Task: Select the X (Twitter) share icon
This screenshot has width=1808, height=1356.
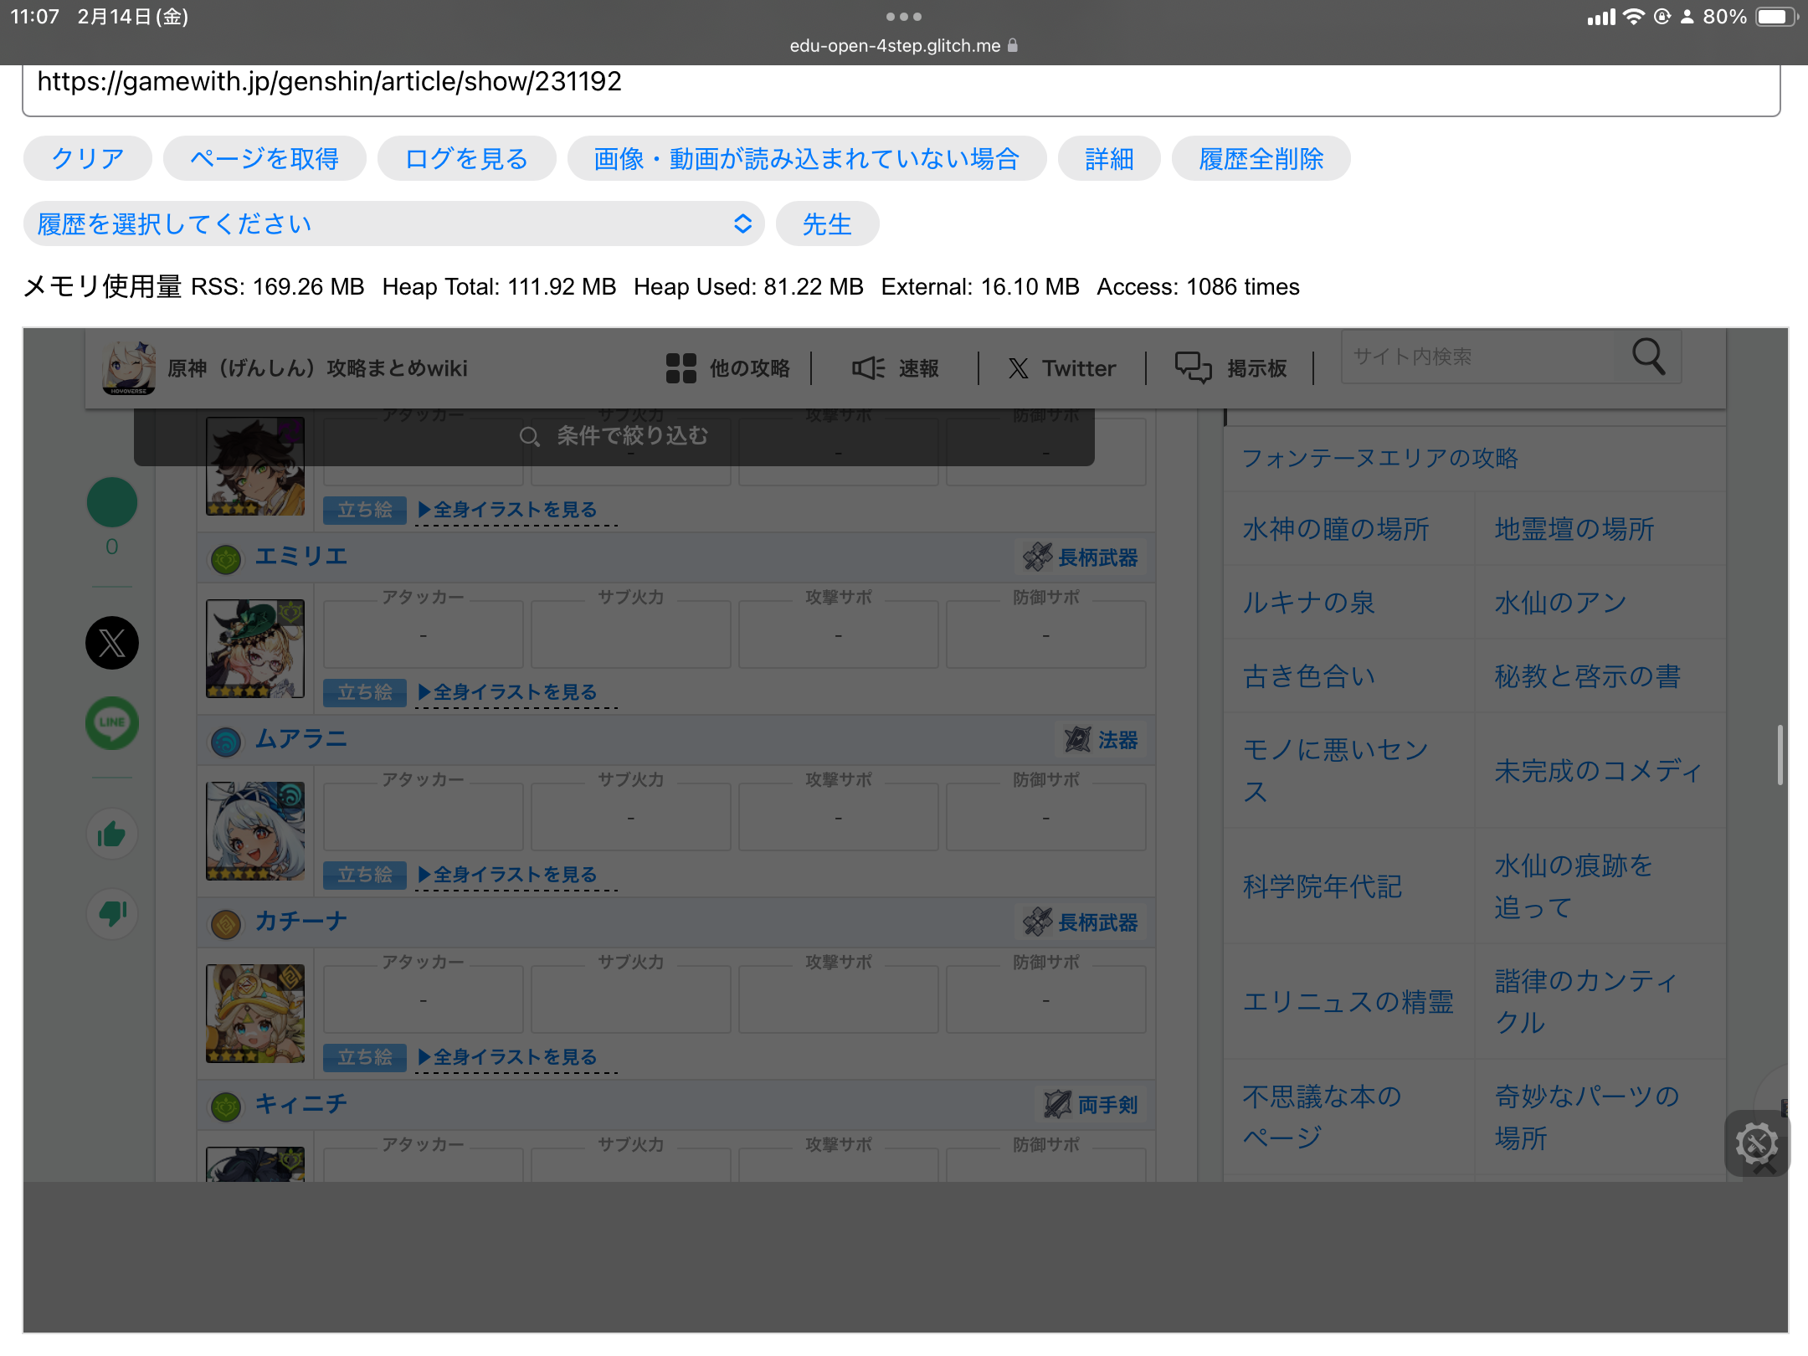Action: 111,643
